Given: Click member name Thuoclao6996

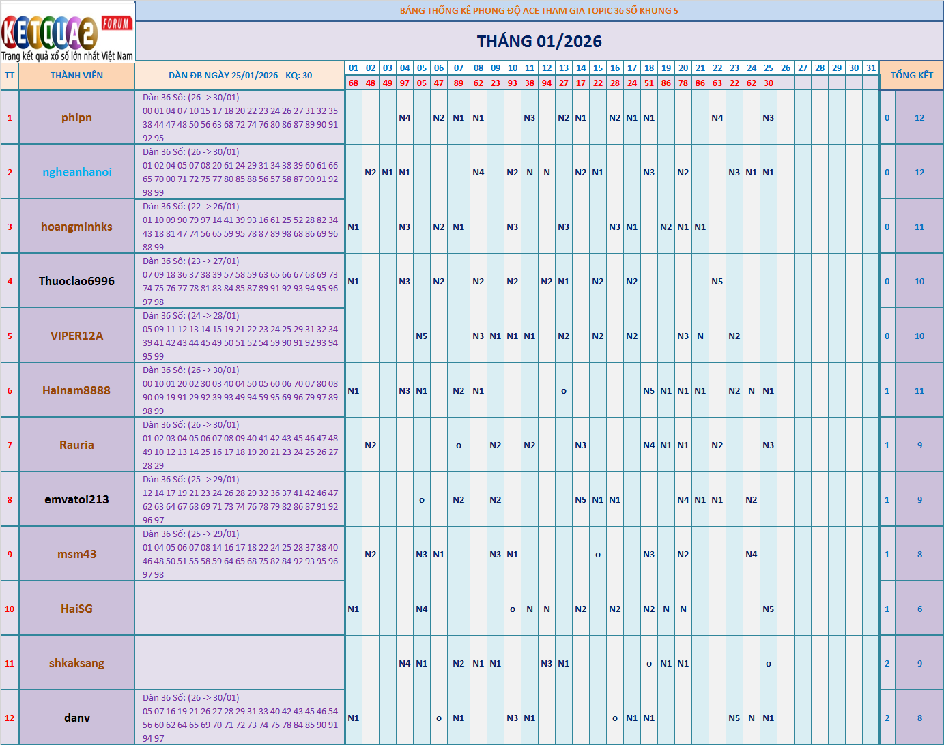Looking at the screenshot, I should (76, 281).
